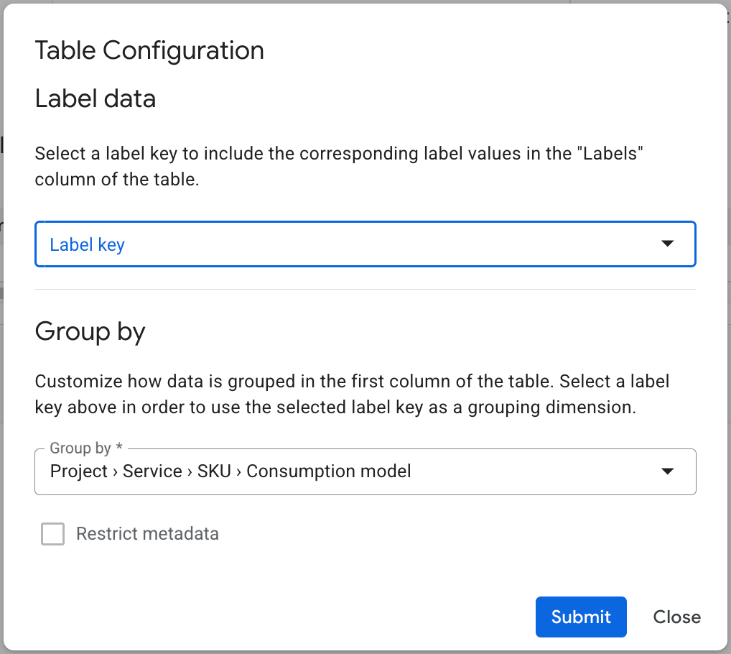
Task: Click inside the Label key field
Action: coord(287,244)
